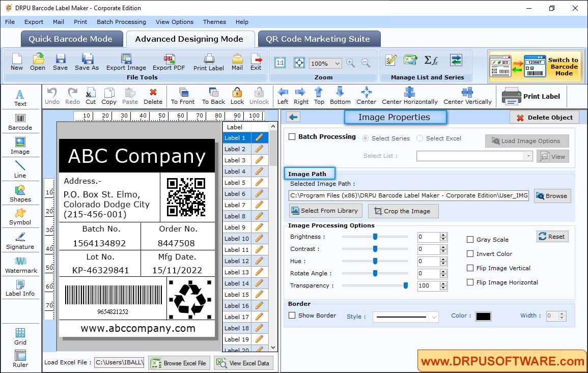588x373 pixels.
Task: Open the File menu
Action: point(10,22)
